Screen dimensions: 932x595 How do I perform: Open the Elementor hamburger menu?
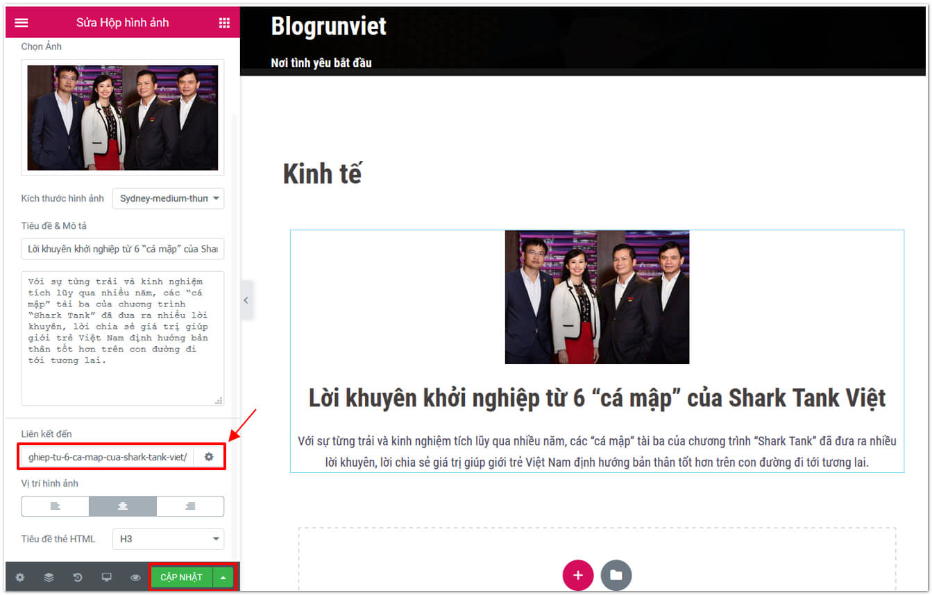tap(22, 23)
